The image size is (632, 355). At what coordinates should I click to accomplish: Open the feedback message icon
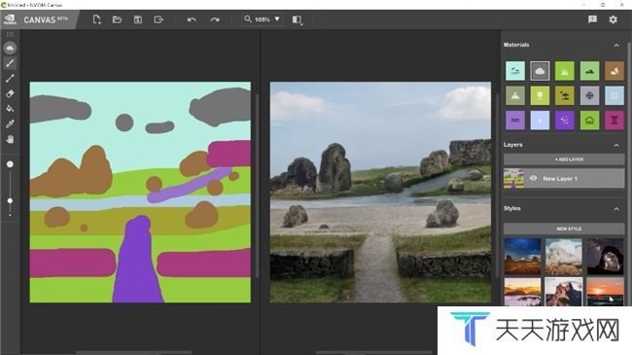(592, 19)
